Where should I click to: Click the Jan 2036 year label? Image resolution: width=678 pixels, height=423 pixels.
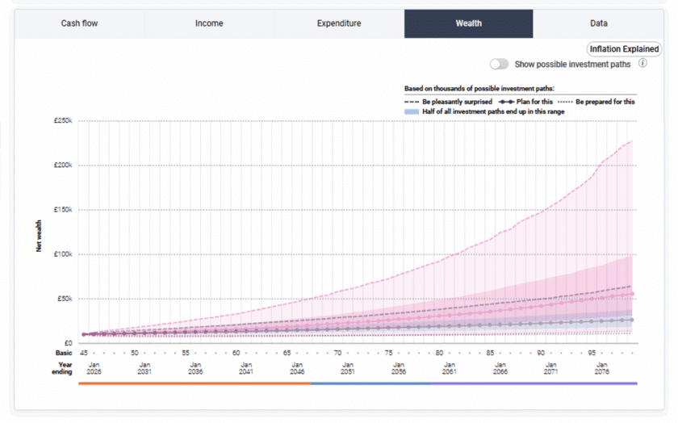click(195, 368)
